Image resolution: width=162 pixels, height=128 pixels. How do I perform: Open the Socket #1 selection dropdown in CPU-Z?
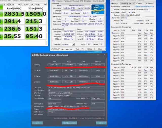click(x=68, y=44)
